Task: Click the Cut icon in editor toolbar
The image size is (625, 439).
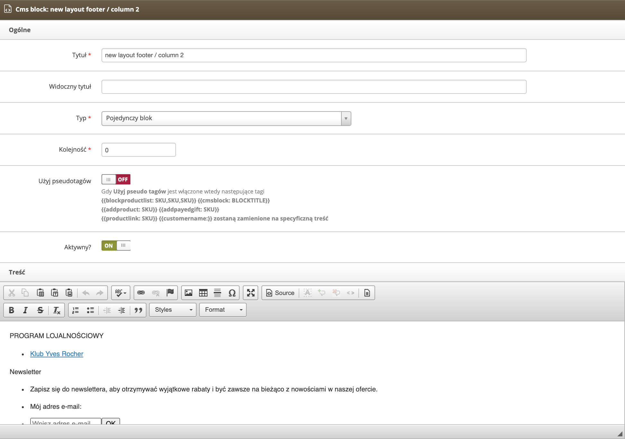Action: 12,293
